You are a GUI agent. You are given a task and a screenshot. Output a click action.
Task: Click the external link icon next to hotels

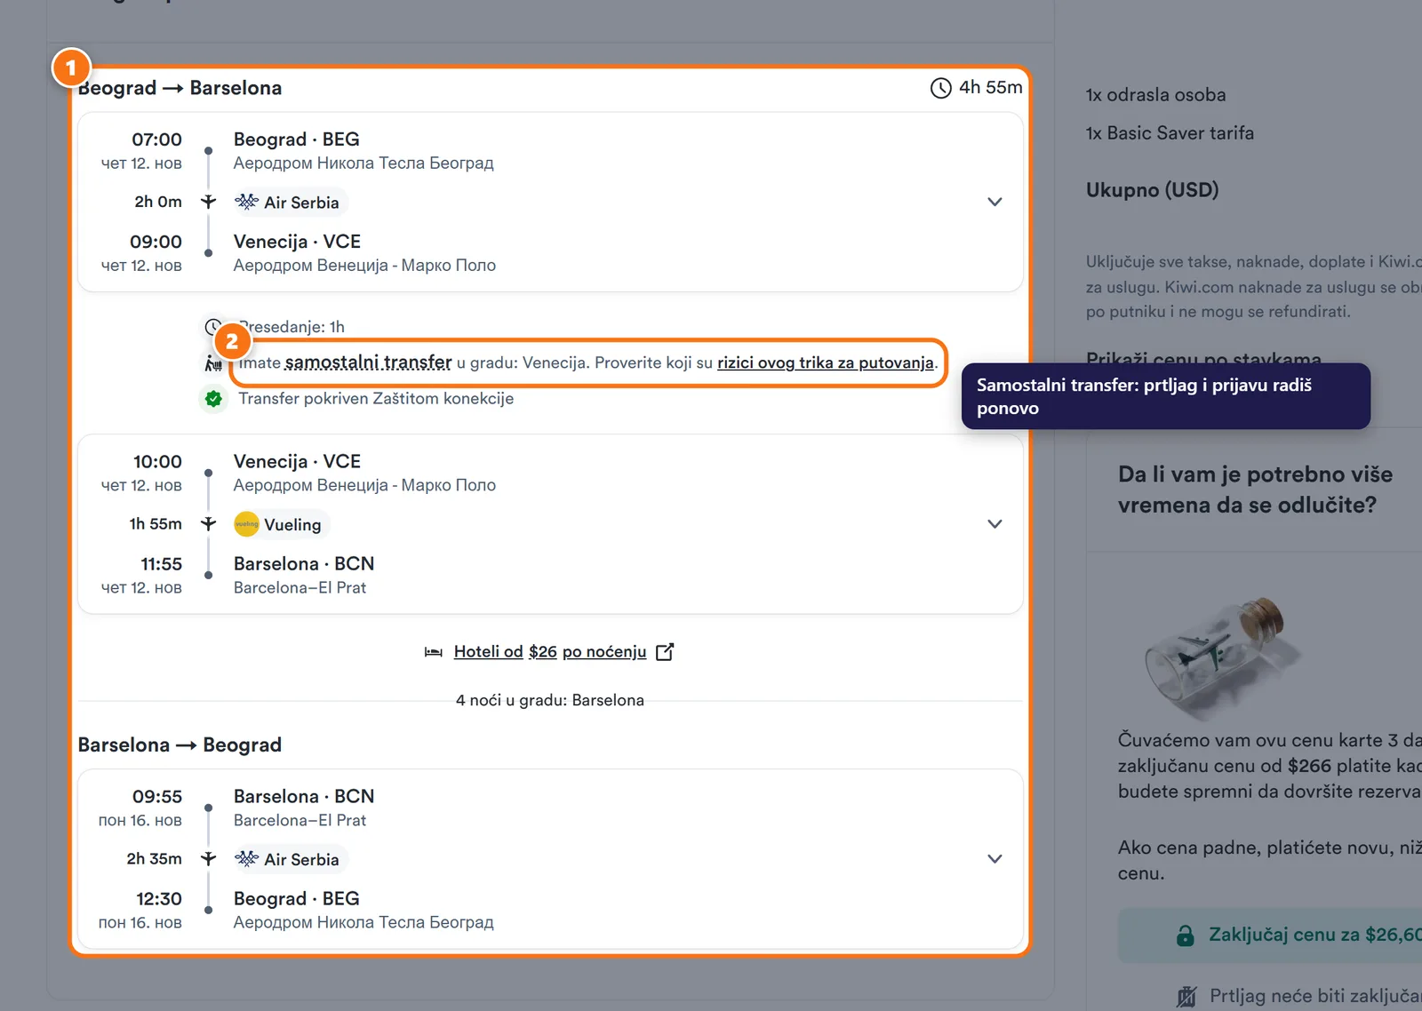pos(665,652)
